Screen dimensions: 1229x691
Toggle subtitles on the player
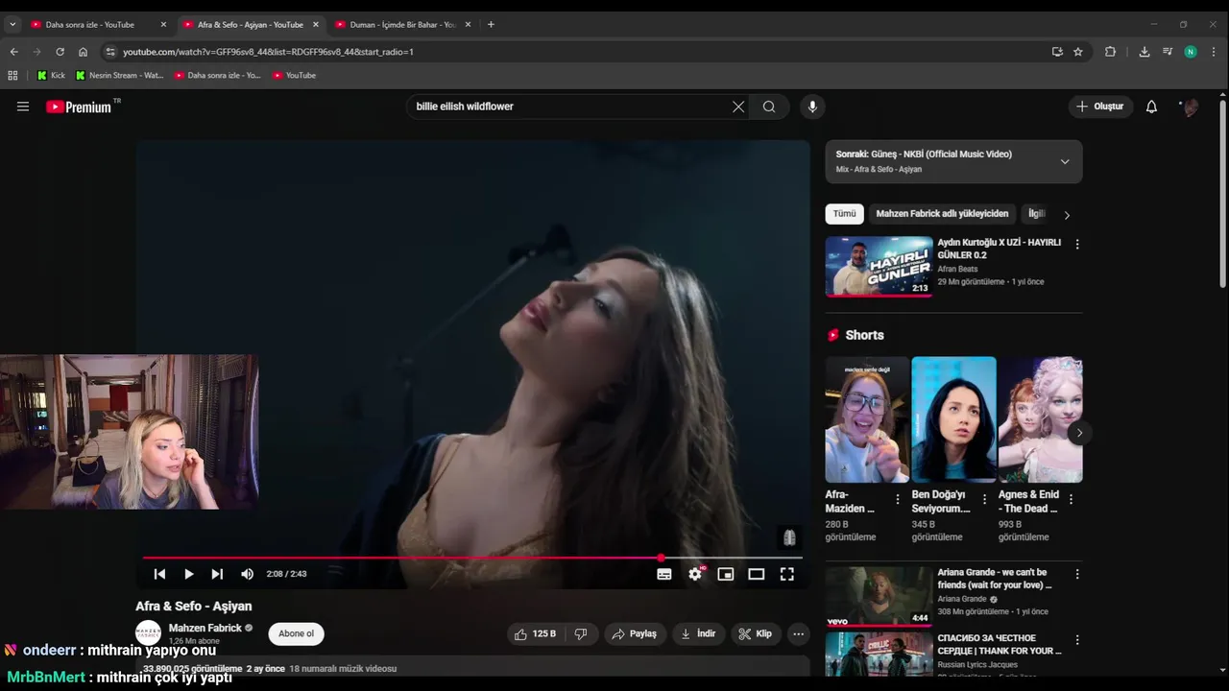664,574
